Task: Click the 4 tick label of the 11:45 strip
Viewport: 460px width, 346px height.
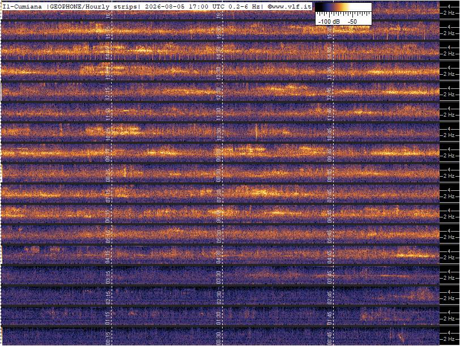Action: tap(449, 109)
